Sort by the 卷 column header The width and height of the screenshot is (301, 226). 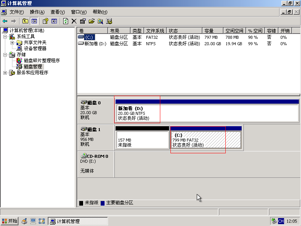click(x=93, y=31)
